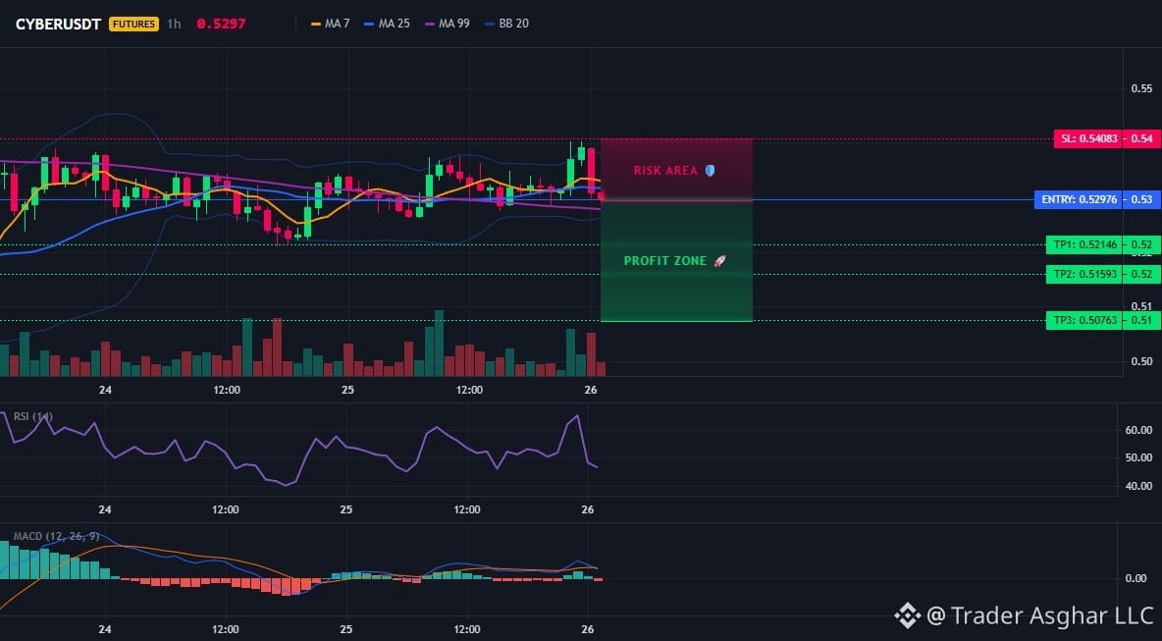Click the 0.55 price axis label

coord(1141,88)
